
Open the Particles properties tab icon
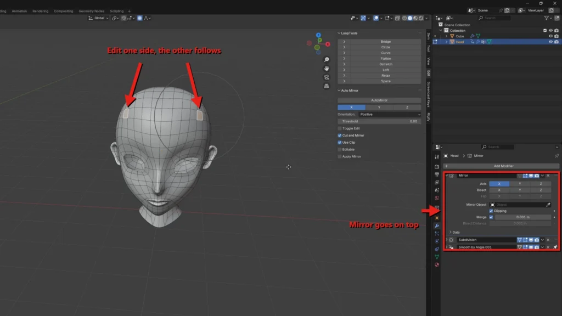(x=437, y=234)
